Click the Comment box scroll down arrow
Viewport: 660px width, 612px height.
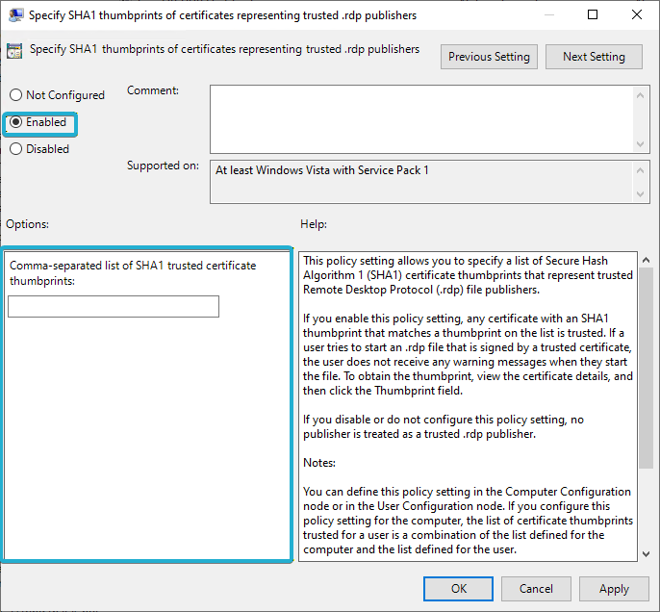click(642, 143)
